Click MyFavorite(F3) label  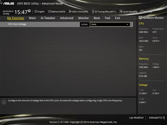58,11
